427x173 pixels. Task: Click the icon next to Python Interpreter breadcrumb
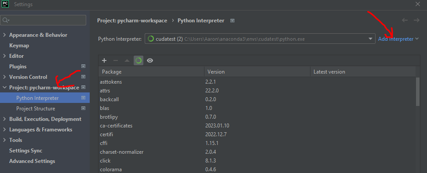(232, 21)
